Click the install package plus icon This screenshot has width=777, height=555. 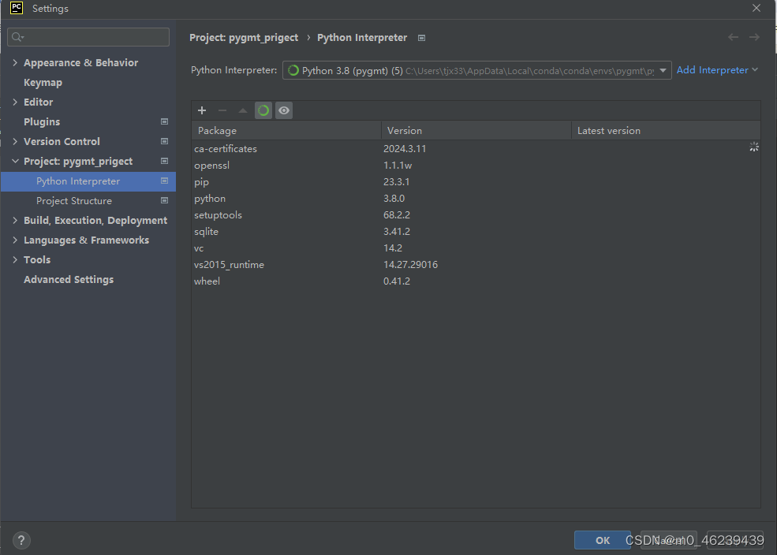(x=202, y=110)
